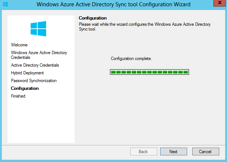Screen dimensions: 227x162
Task: Click the Configuration heading in main pane
Action: (x=93, y=18)
